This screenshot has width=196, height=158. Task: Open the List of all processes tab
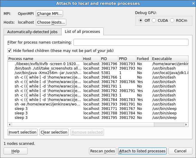coord(82,31)
